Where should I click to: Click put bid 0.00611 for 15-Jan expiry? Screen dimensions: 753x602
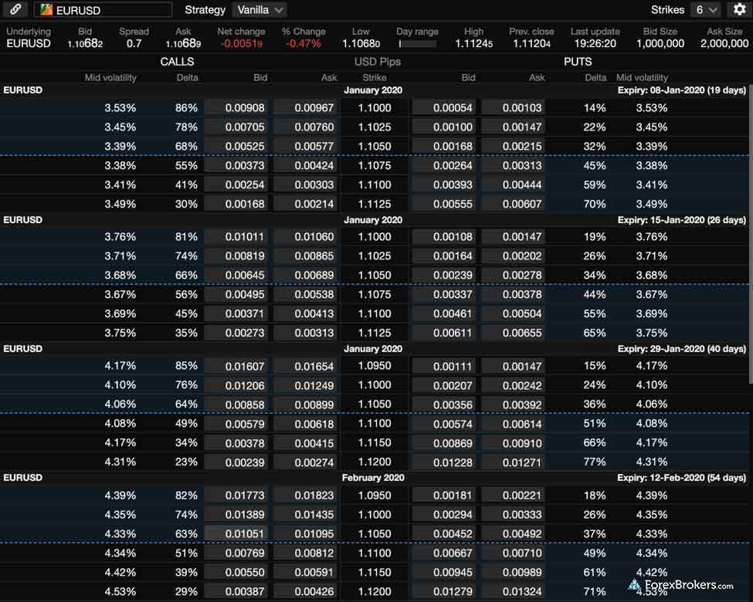tap(445, 333)
